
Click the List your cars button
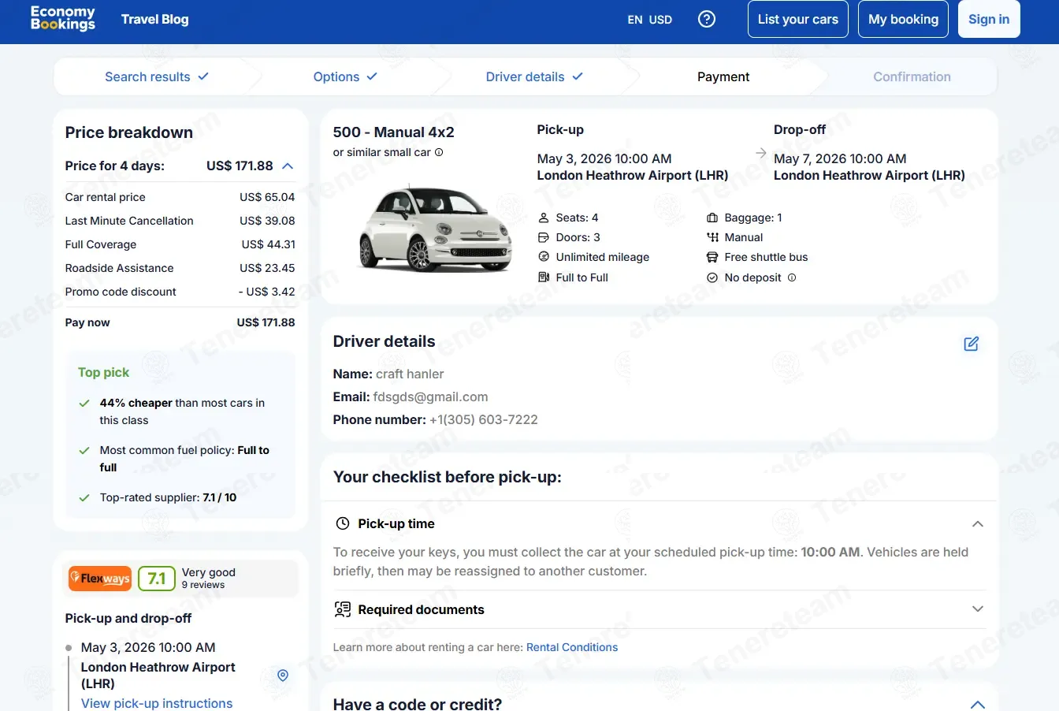[x=798, y=19]
